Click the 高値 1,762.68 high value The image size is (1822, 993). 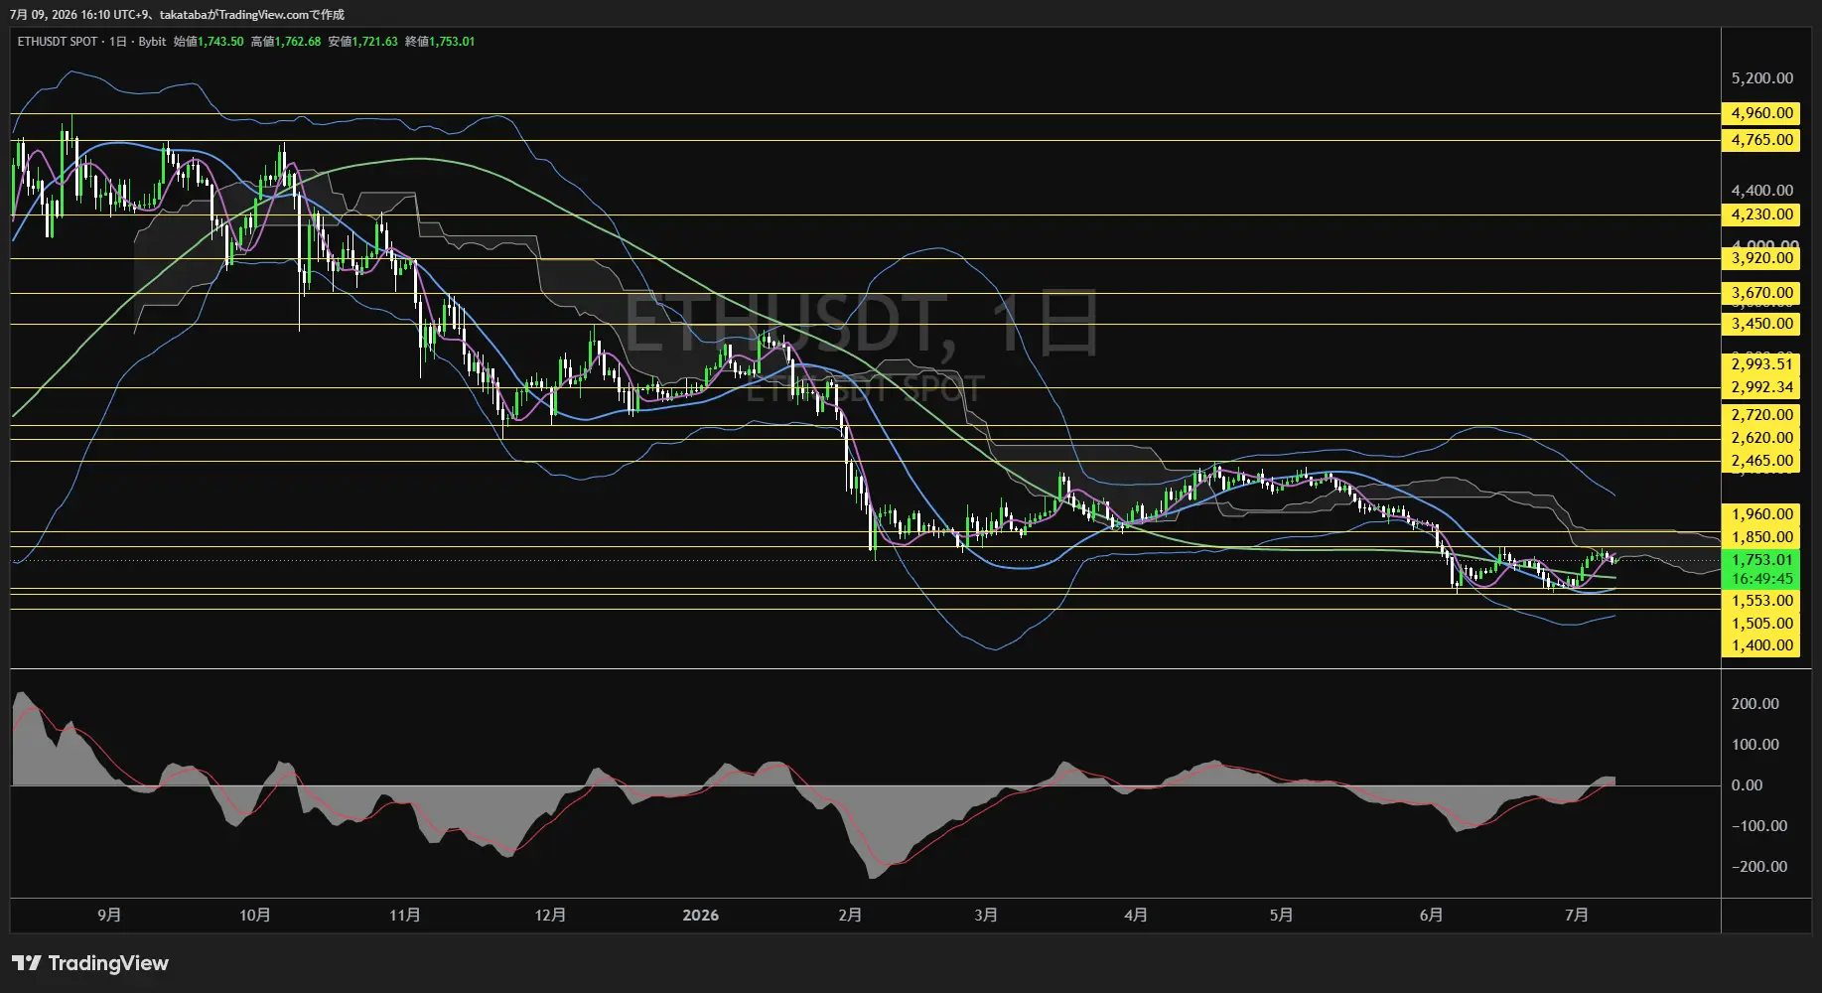pos(286,42)
